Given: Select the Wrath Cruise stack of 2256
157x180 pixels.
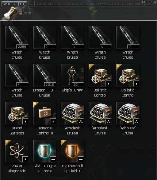Looking at the screenshot, I should (17, 37).
